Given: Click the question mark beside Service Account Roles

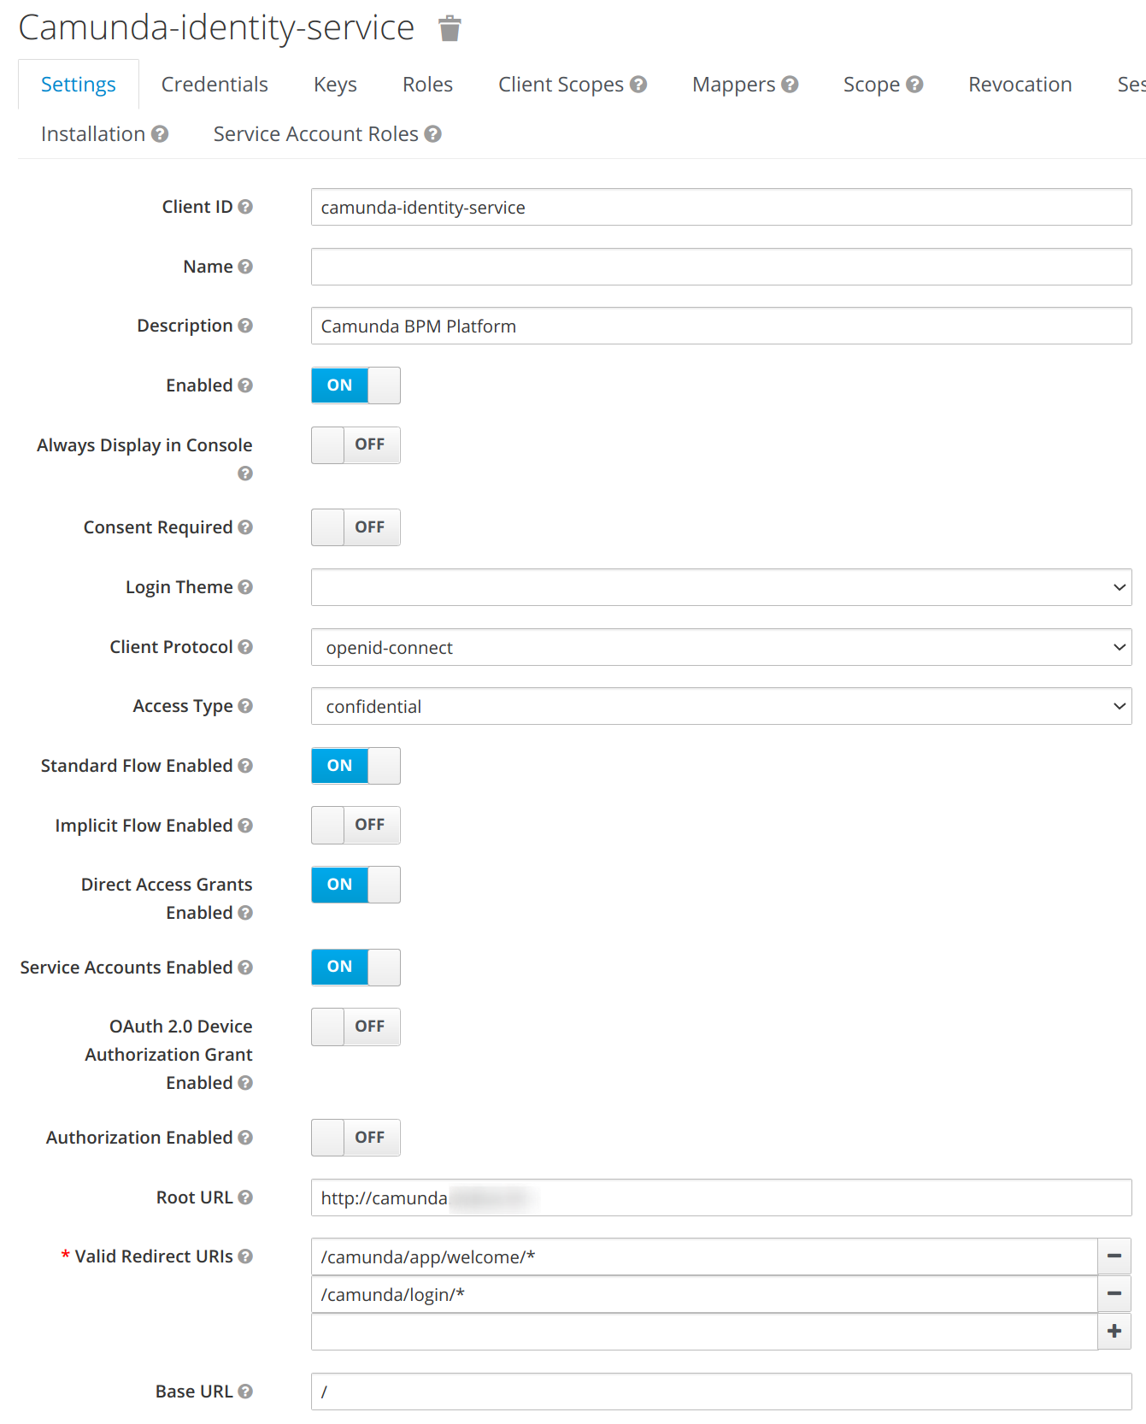Looking at the screenshot, I should click(433, 134).
